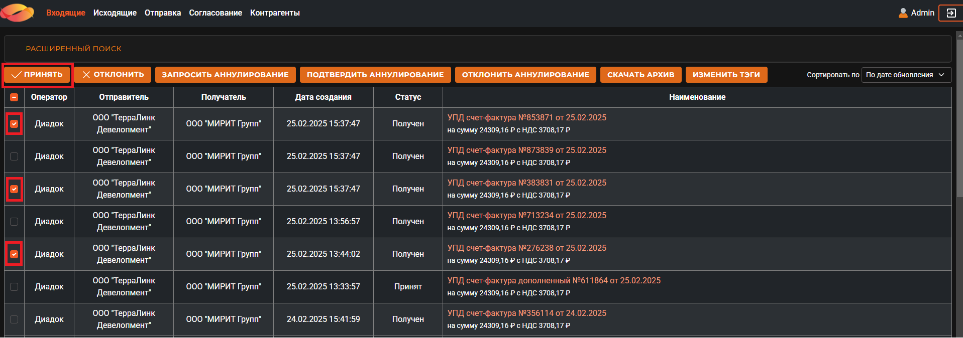Click the Отправитель column header

pyautogui.click(x=124, y=97)
